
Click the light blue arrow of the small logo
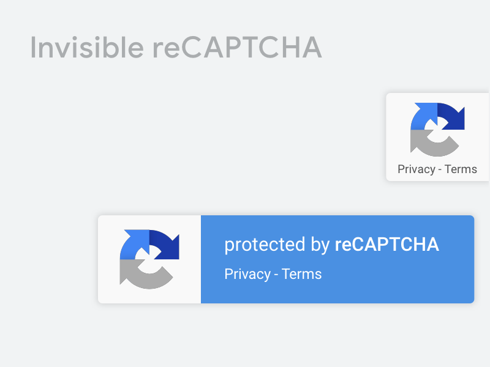[x=423, y=117]
